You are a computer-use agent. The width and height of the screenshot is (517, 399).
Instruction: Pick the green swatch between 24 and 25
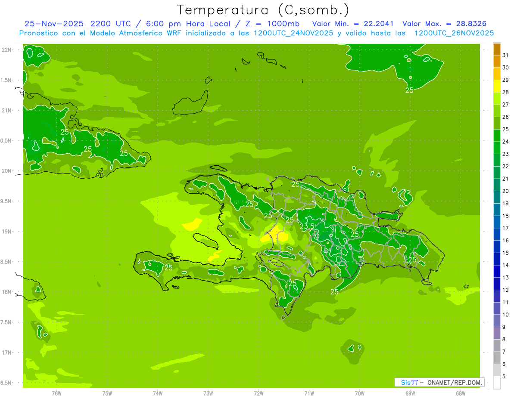[x=497, y=136]
